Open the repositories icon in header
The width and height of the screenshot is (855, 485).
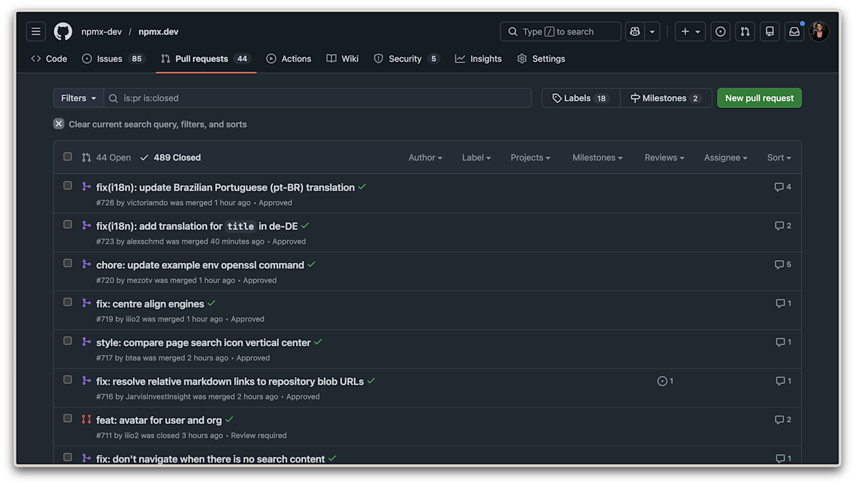click(x=769, y=32)
